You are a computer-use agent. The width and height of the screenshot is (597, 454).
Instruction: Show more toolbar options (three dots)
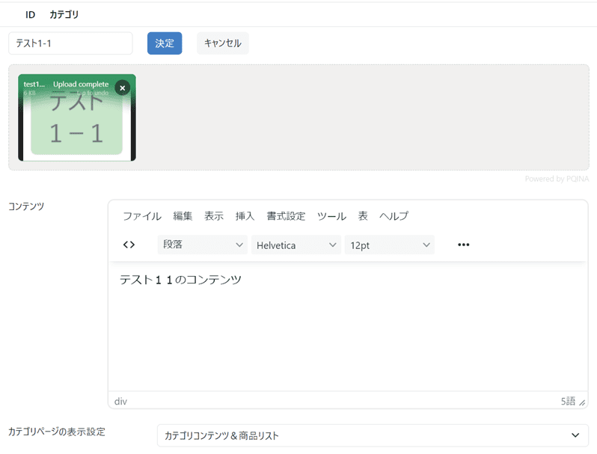(x=463, y=245)
